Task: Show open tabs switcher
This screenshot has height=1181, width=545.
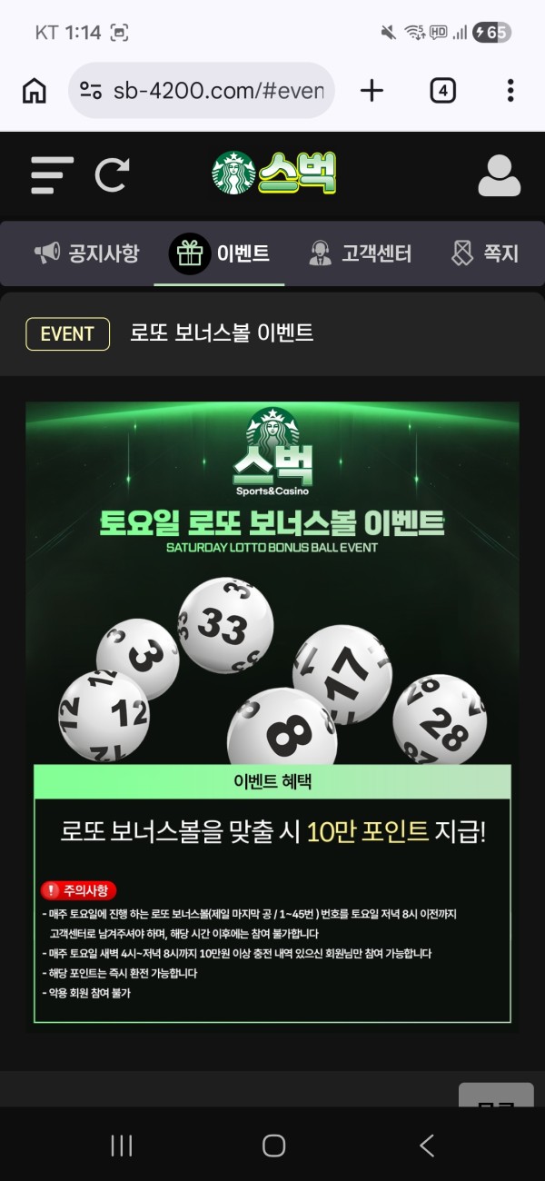Action: 442,90
